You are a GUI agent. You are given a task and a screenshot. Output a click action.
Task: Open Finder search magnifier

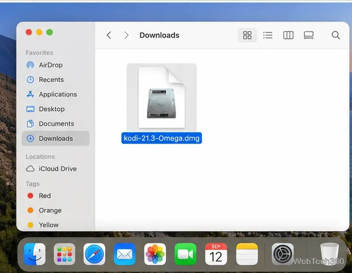pyautogui.click(x=335, y=35)
